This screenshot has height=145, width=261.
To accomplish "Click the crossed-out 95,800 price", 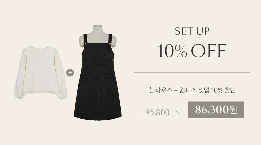I will (157, 112).
